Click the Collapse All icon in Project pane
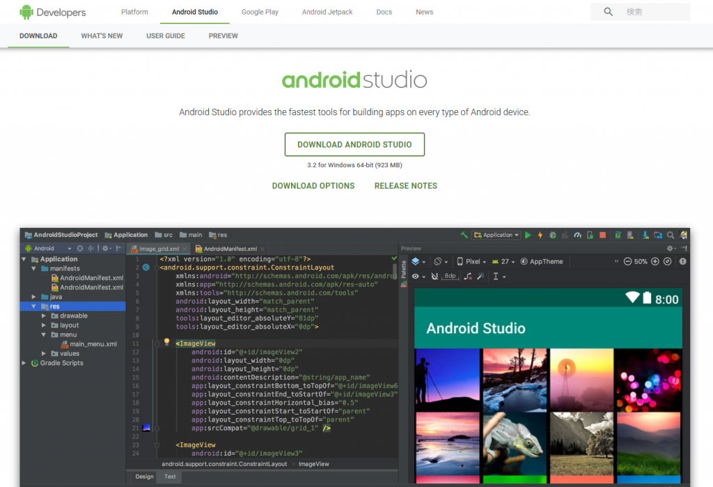Screen dimensions: 713x487 [91, 249]
